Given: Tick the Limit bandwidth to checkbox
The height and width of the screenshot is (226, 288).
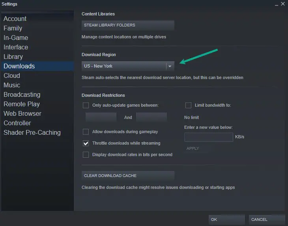Looking at the screenshot, I should click(188, 105).
